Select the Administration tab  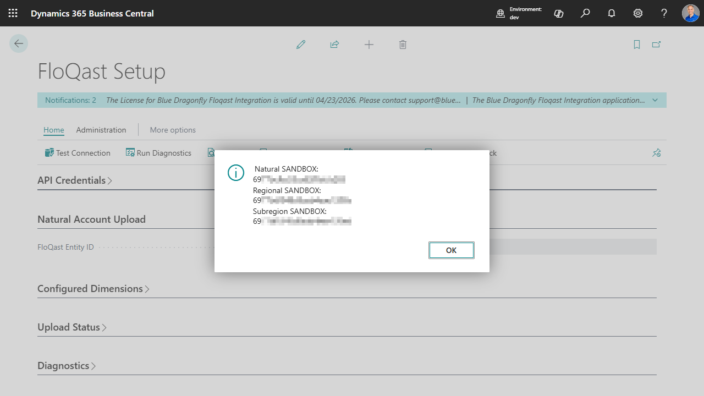(101, 130)
